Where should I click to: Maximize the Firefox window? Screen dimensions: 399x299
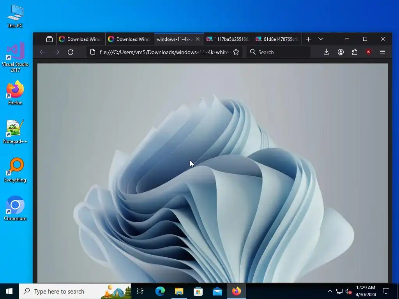[365, 39]
